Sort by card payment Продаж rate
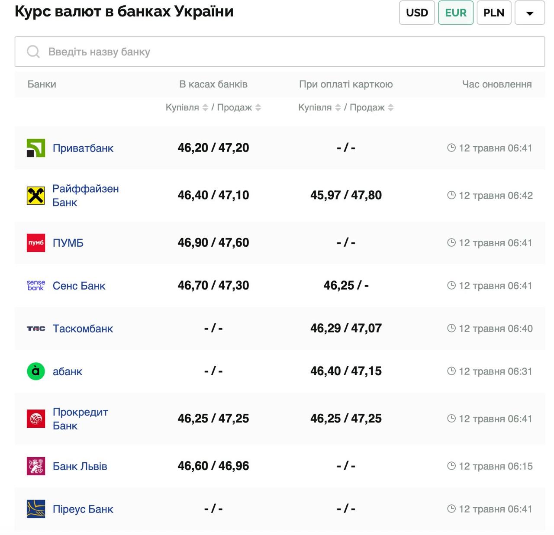 click(391, 108)
